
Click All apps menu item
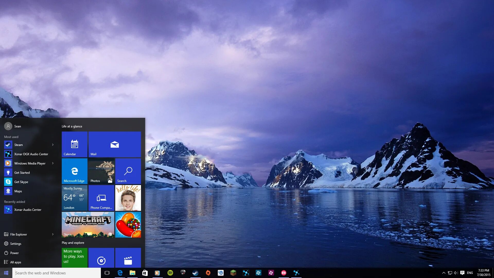coord(16,262)
